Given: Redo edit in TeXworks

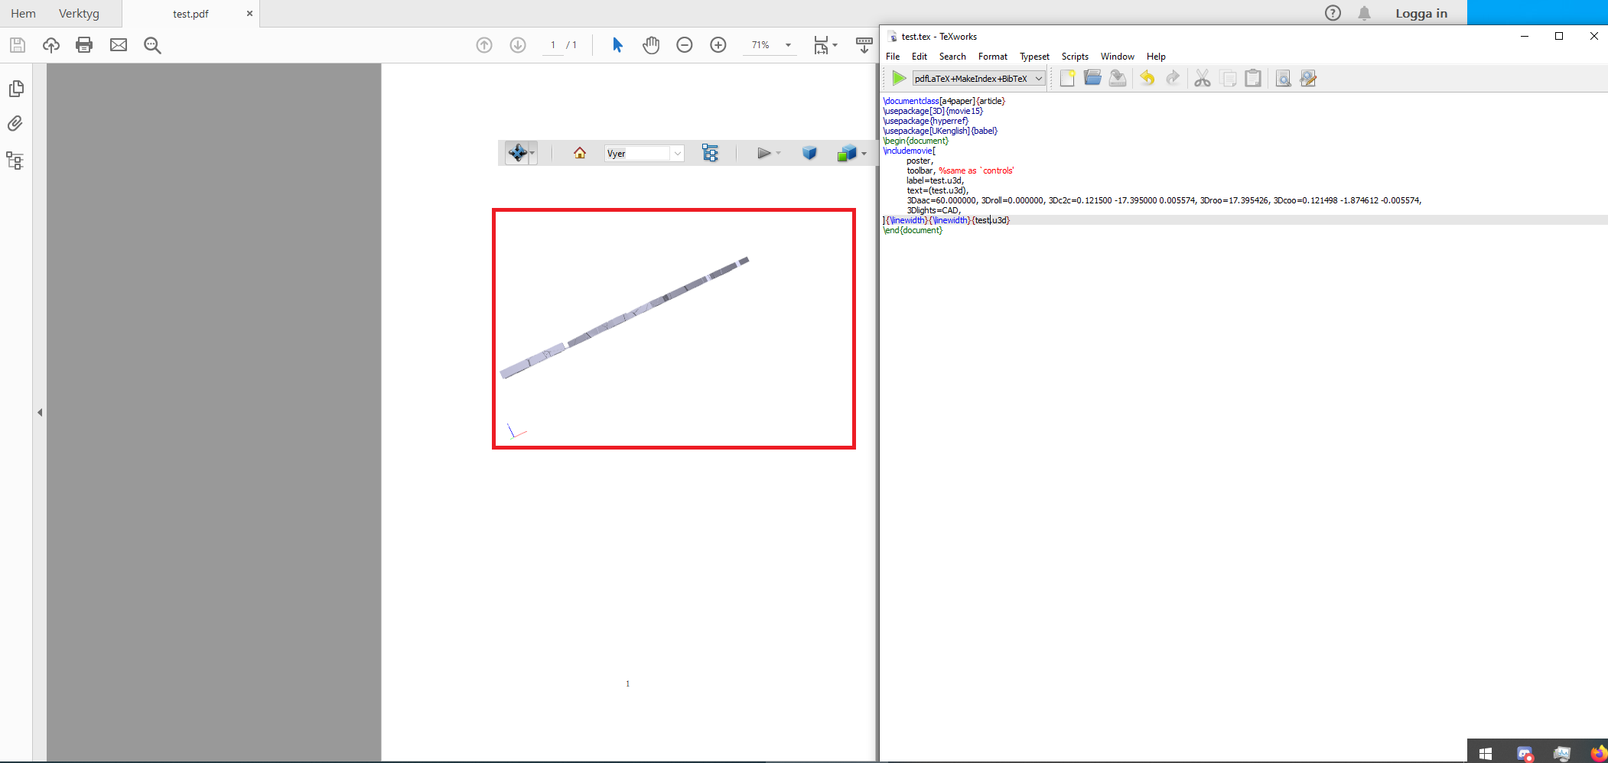Looking at the screenshot, I should pos(1173,78).
